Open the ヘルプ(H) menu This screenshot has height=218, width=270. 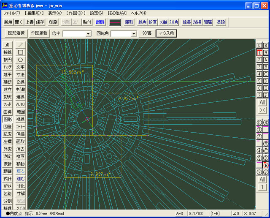(x=139, y=13)
